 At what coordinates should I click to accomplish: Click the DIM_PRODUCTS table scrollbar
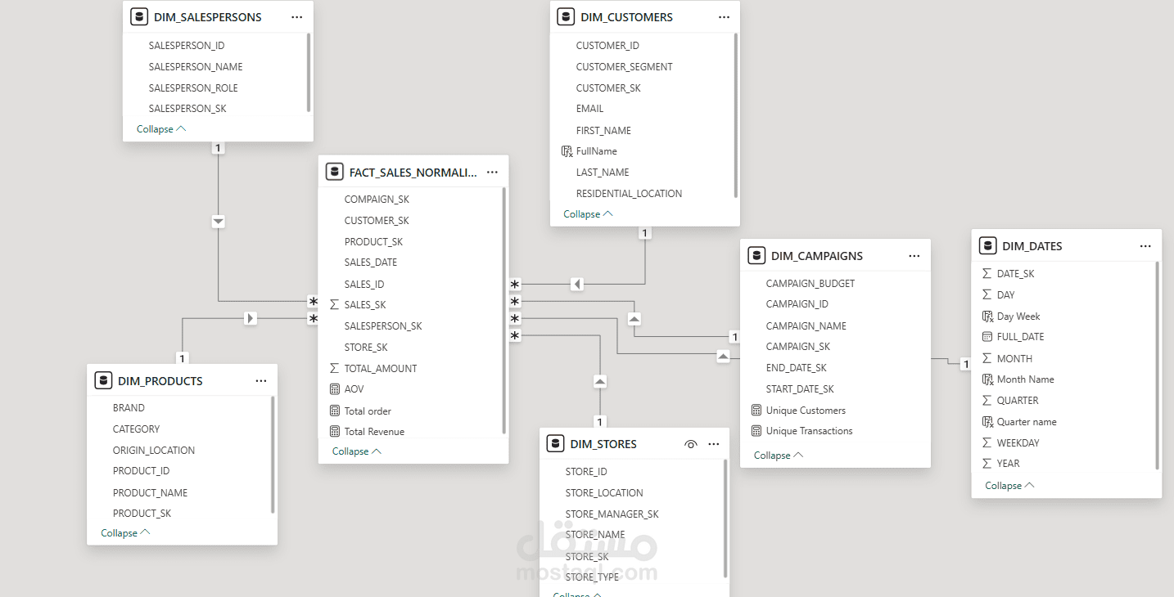pos(273,454)
